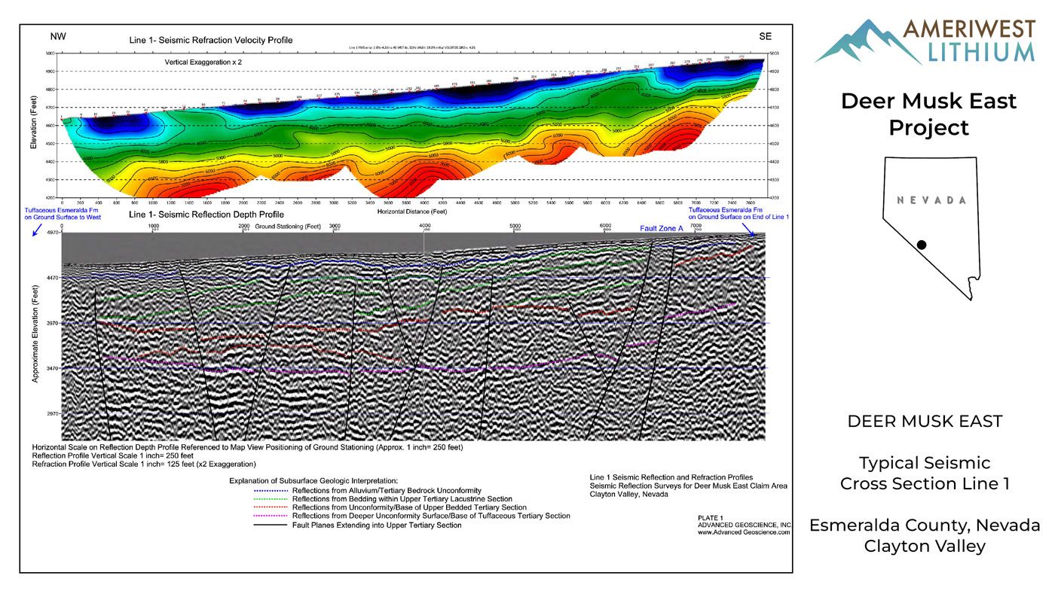Click the Deer Musk East Project title
Viewport: 1055px width, 594px height.
point(928,114)
